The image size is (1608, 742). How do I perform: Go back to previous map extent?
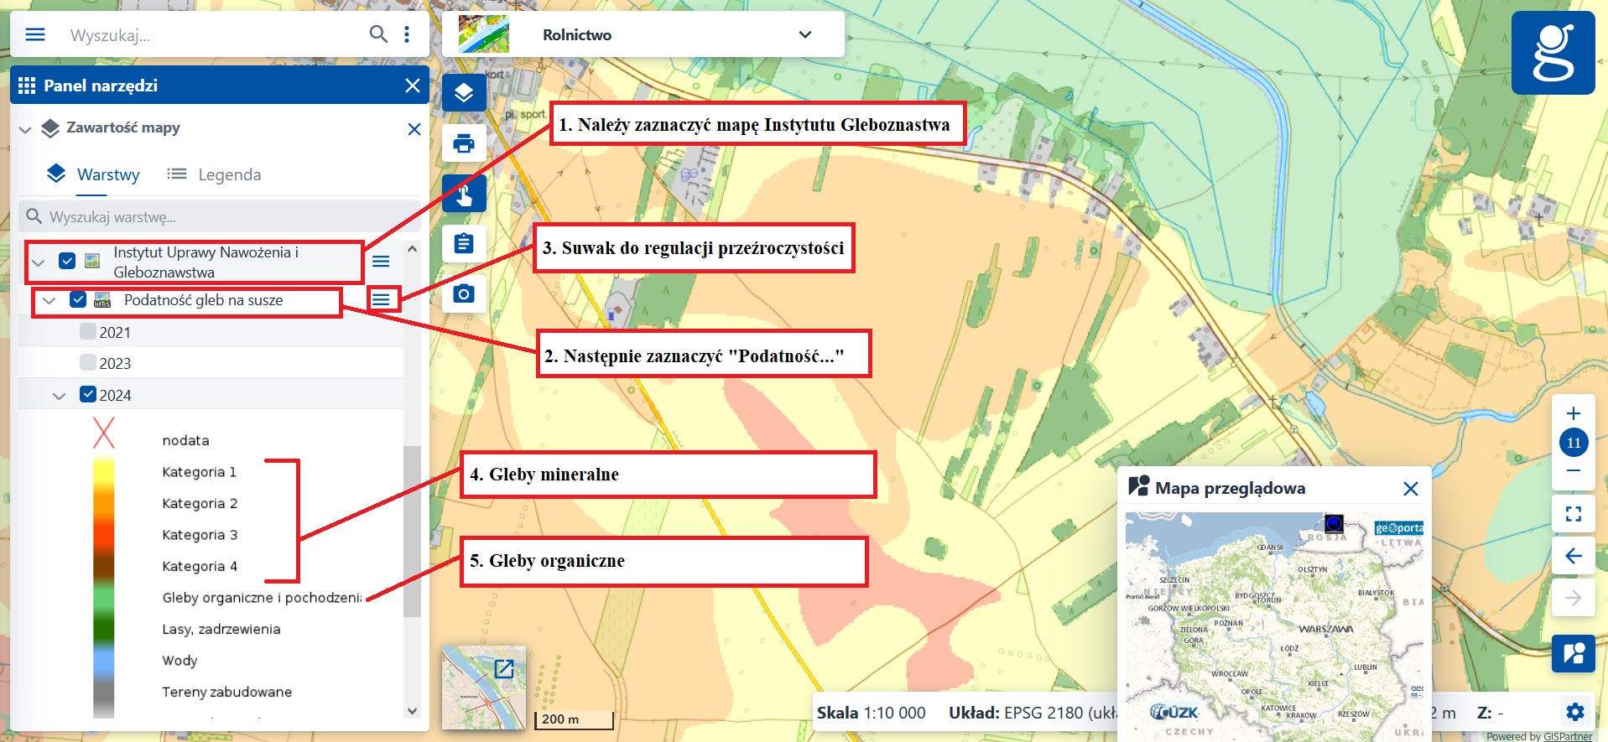click(x=1573, y=556)
